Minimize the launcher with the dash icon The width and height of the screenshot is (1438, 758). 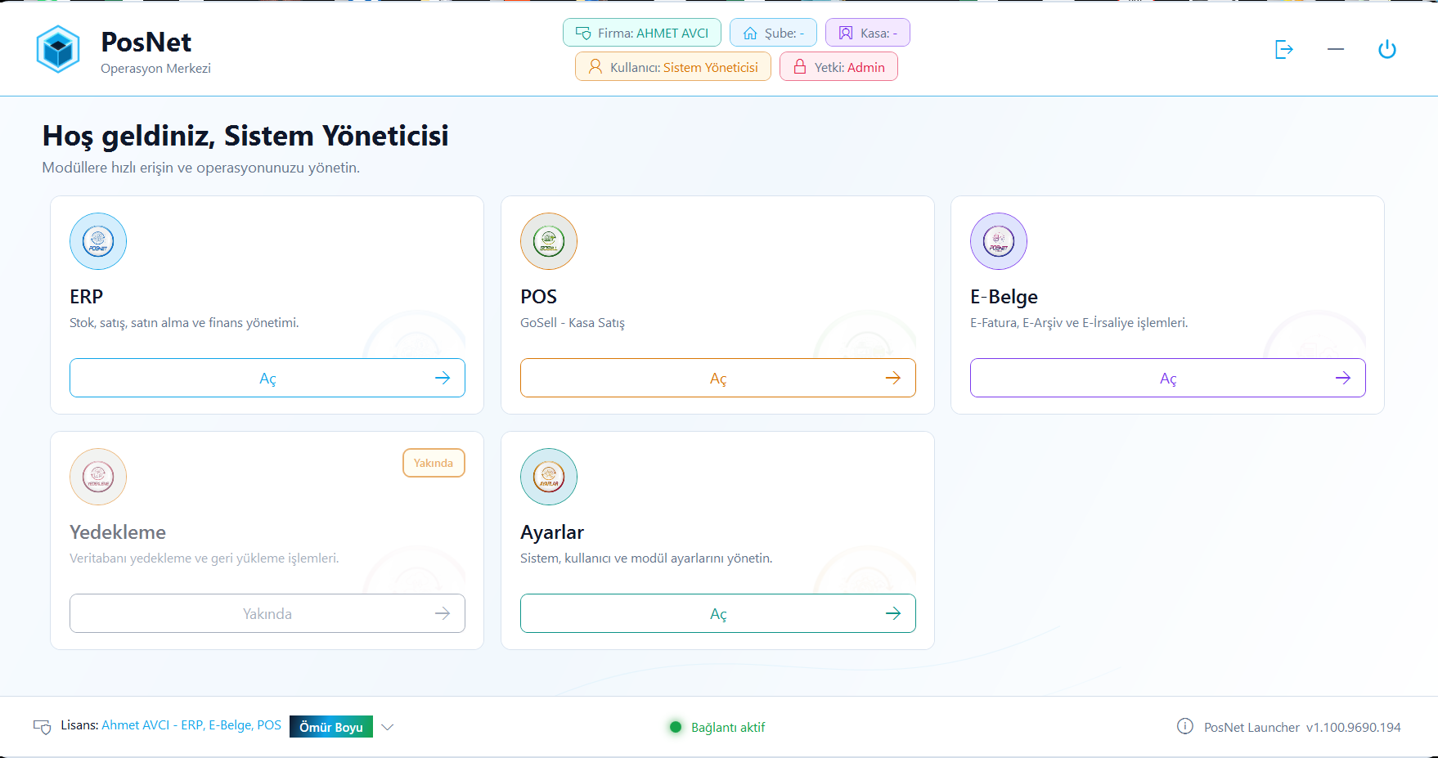point(1336,50)
